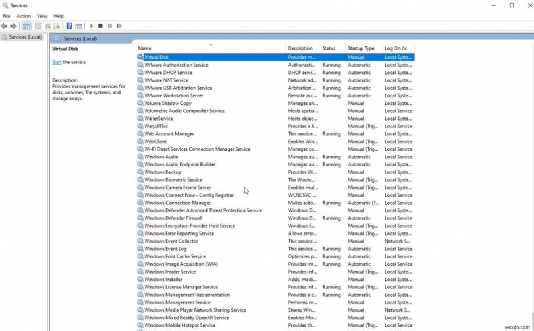The image size is (534, 331).
Task: Select the highlighted Virtual Disk service row
Action: (276, 57)
